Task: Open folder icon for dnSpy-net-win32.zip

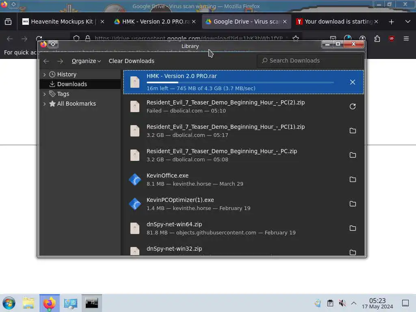Action: pos(352,252)
